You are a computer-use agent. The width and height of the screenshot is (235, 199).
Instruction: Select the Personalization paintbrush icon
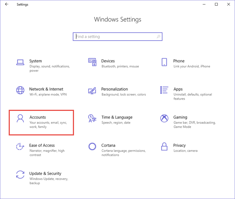(92, 90)
